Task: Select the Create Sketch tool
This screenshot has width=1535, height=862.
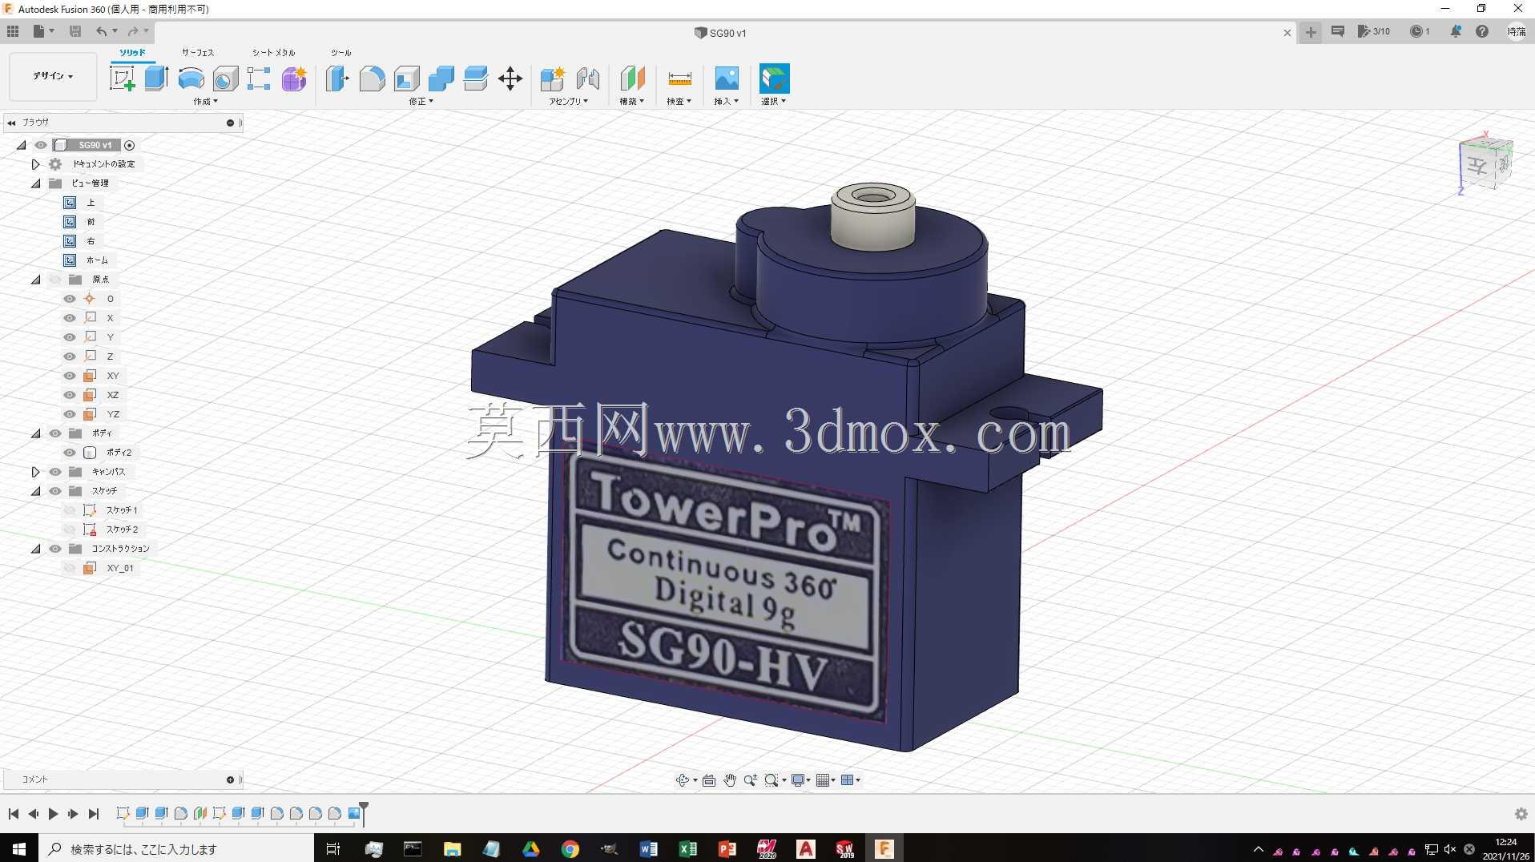Action: [122, 79]
